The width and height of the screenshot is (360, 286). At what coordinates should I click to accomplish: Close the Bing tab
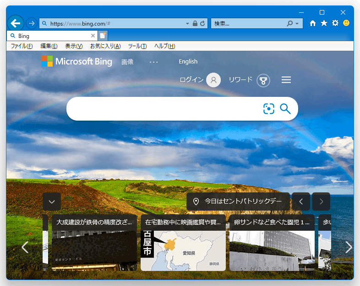pos(93,36)
